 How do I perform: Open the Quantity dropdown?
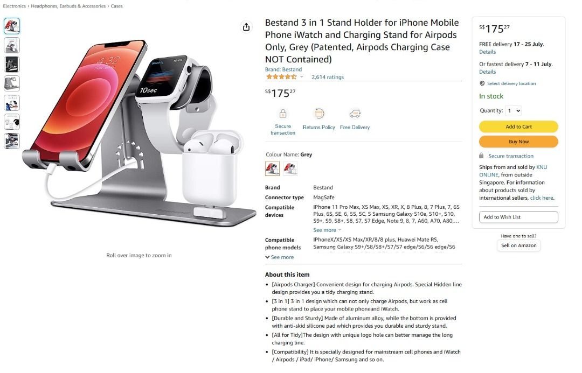(514, 110)
